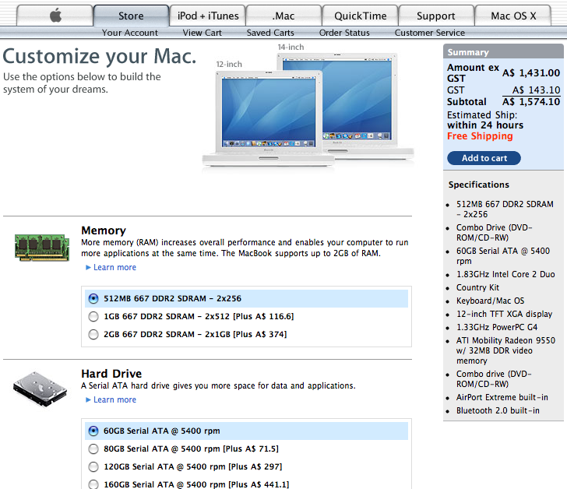Image resolution: width=567 pixels, height=489 pixels.
Task: Open the Support tab
Action: pos(436,16)
